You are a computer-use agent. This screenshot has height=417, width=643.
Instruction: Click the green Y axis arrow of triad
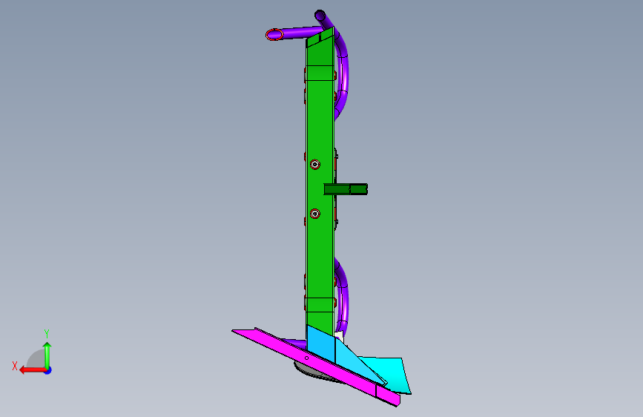(47, 355)
